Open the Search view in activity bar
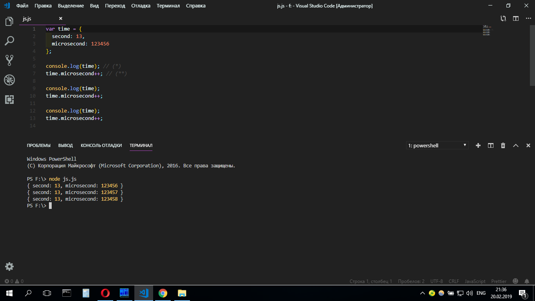Viewport: 535px width, 301px height. [x=9, y=40]
